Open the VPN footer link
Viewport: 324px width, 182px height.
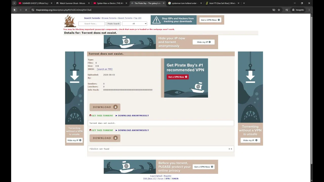pyautogui.click(x=167, y=179)
